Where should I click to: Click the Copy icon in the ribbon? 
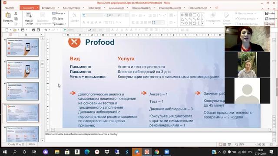16,19
